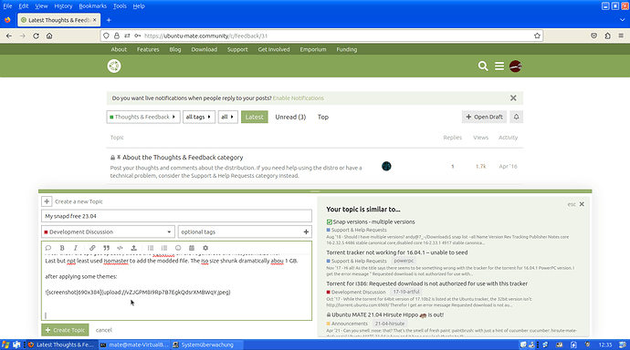The image size is (630, 350).
Task: Open the Snap versions - multiple versions topic
Action: pyautogui.click(x=373, y=221)
